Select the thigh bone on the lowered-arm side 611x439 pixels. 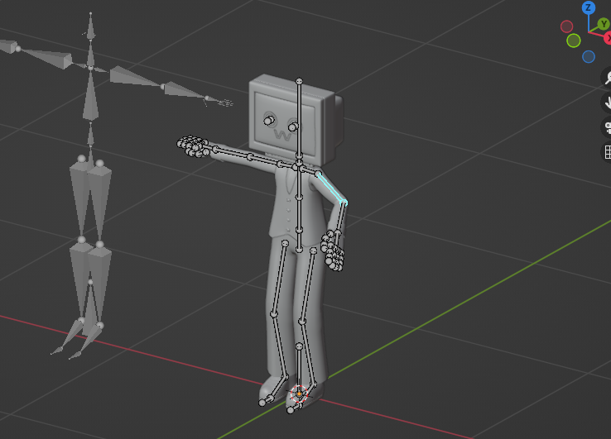tap(307, 286)
